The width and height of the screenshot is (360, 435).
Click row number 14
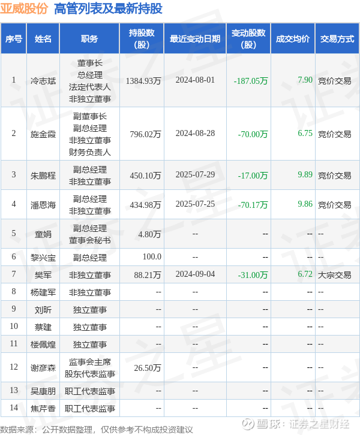point(14,407)
